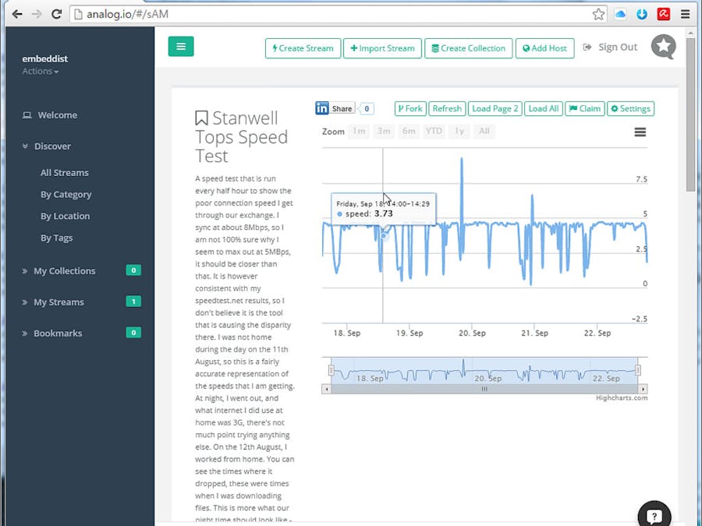Screen dimensions: 702x526
Task: Click the navigator scroll-right arrow
Action: point(643,389)
